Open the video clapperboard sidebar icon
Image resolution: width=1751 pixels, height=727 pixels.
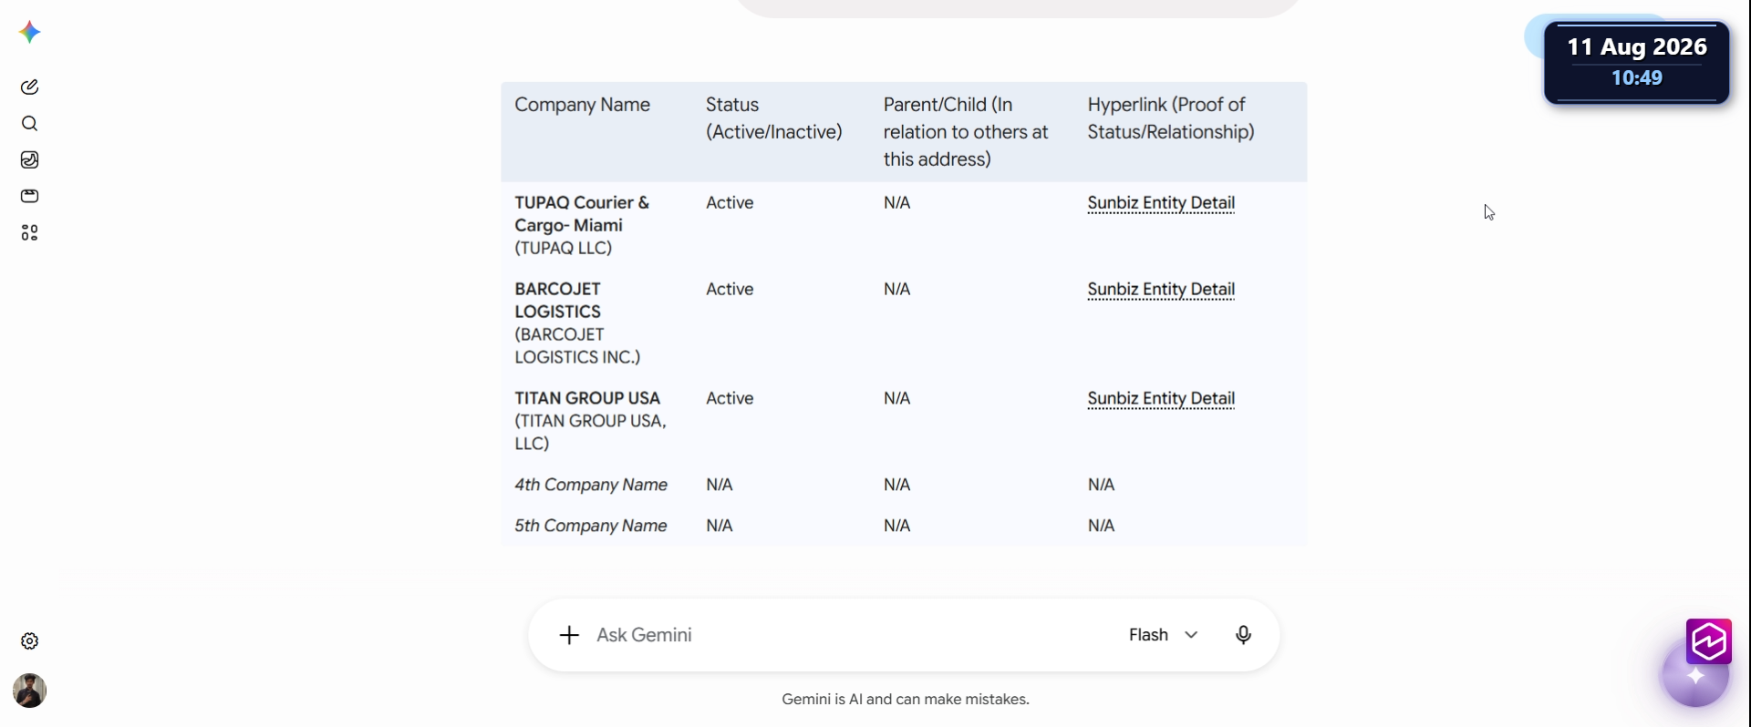[x=29, y=196]
